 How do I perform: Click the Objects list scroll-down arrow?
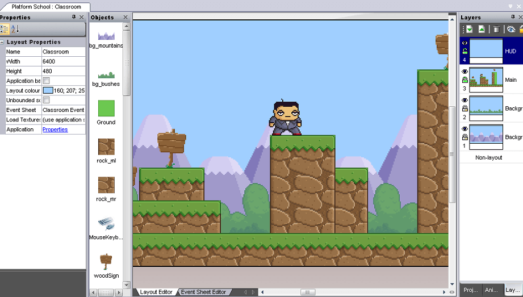(x=127, y=285)
